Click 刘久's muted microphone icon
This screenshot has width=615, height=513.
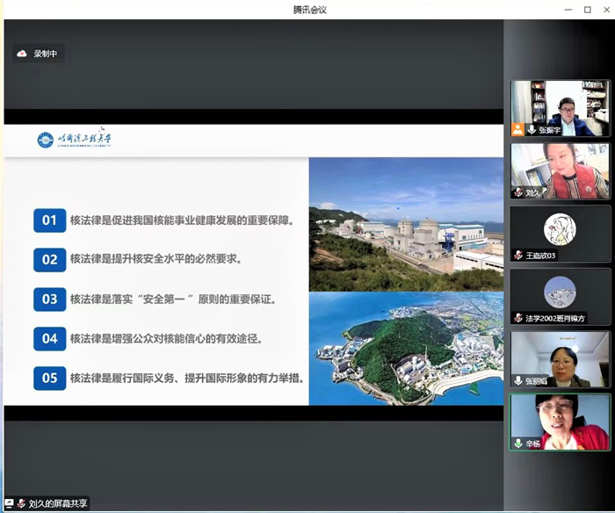[x=518, y=191]
